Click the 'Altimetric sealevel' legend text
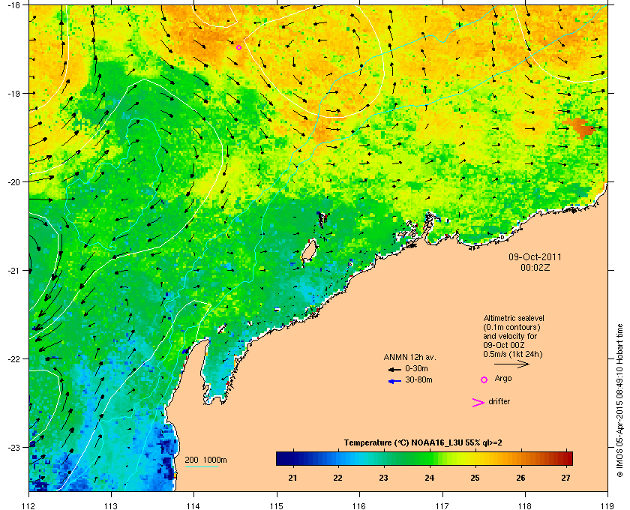Image resolution: width=630 pixels, height=510 pixels. tap(514, 318)
